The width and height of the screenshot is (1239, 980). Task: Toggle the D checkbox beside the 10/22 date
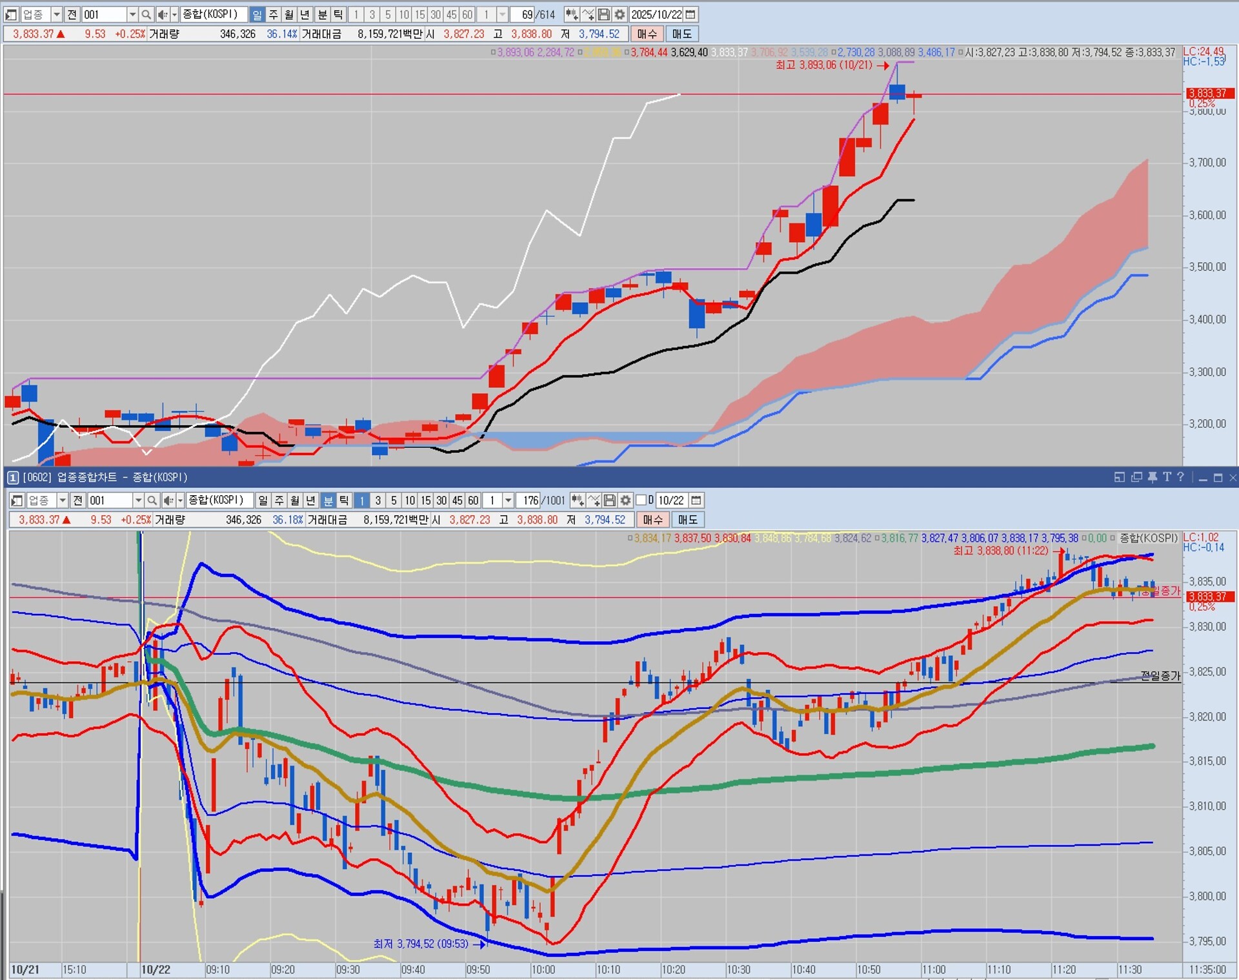(x=642, y=500)
